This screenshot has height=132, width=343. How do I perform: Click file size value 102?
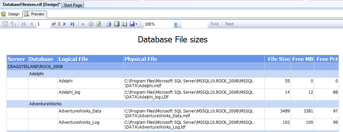click(x=286, y=122)
